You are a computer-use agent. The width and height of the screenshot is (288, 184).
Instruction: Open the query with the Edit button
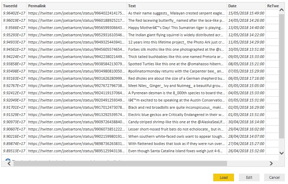249,177
